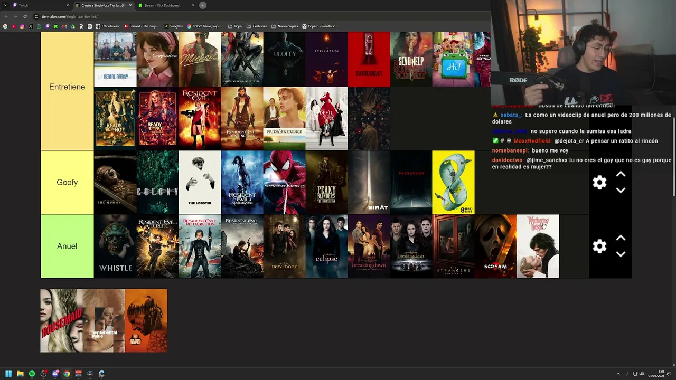Select the Twilight Eclipse poster
Image resolution: width=676 pixels, height=380 pixels.
tap(326, 246)
